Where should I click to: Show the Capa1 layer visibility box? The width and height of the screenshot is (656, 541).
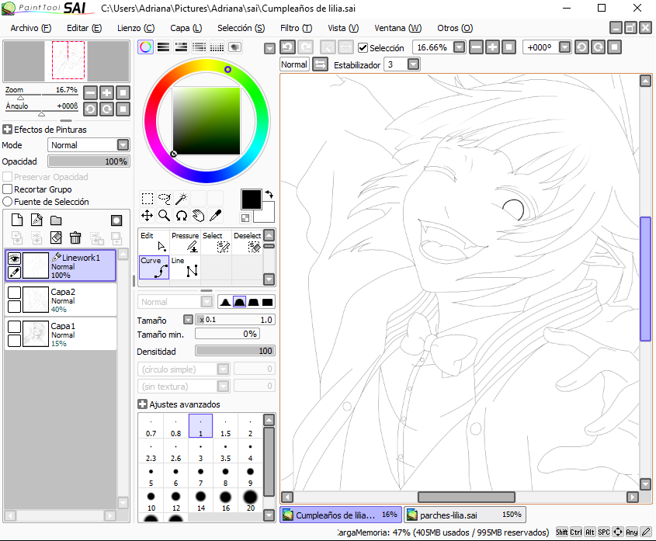[x=14, y=326]
